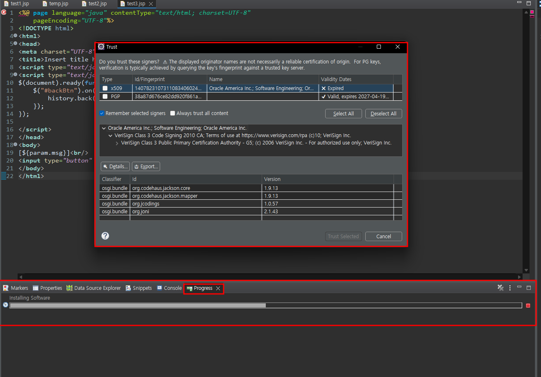Select the org.codehaus.jackson.mapper row
The height and width of the screenshot is (377, 541).
click(x=251, y=196)
